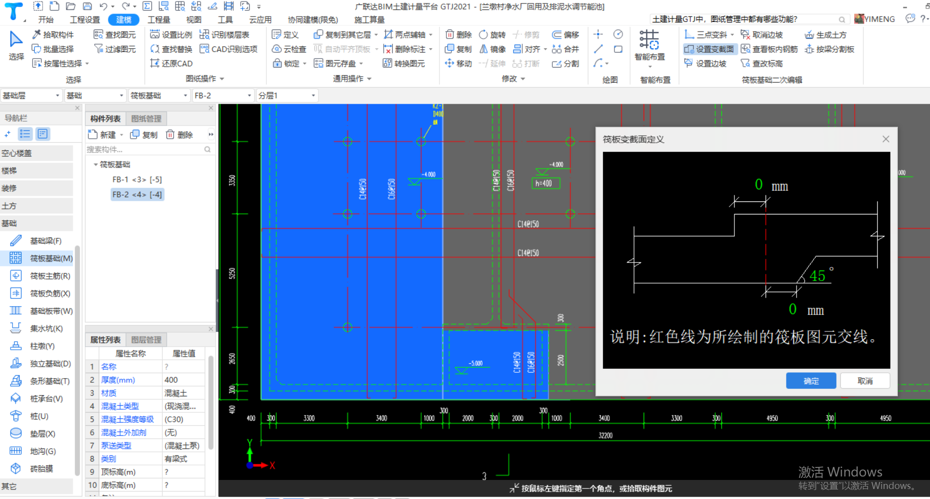Open 查找图元 find element tool
The height and width of the screenshot is (499, 930).
point(115,35)
